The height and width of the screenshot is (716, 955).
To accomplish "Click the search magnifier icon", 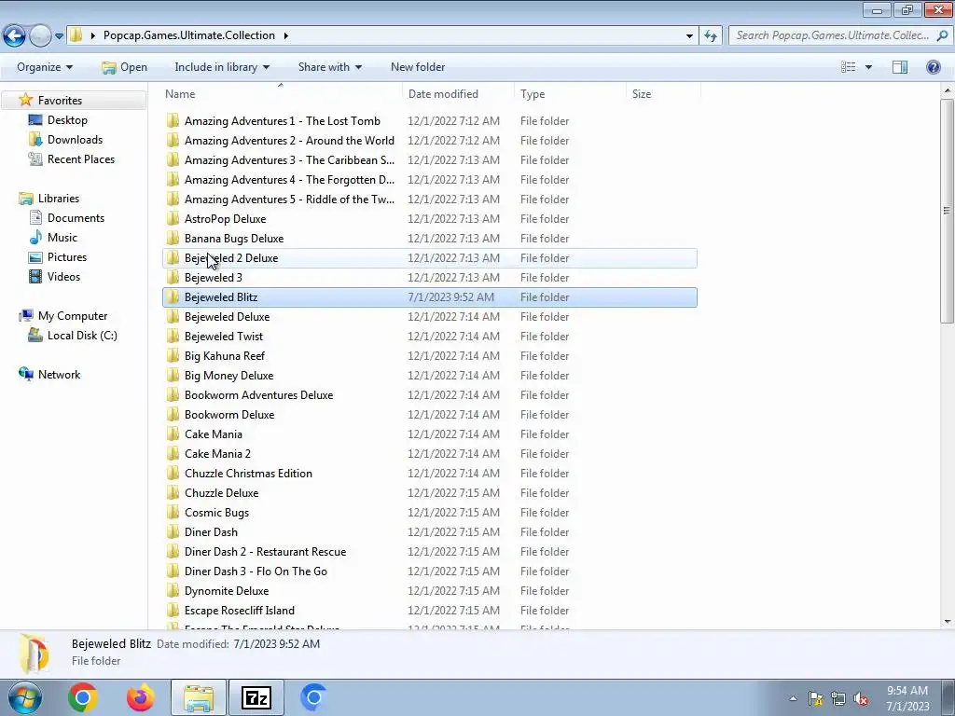I will 942,35.
